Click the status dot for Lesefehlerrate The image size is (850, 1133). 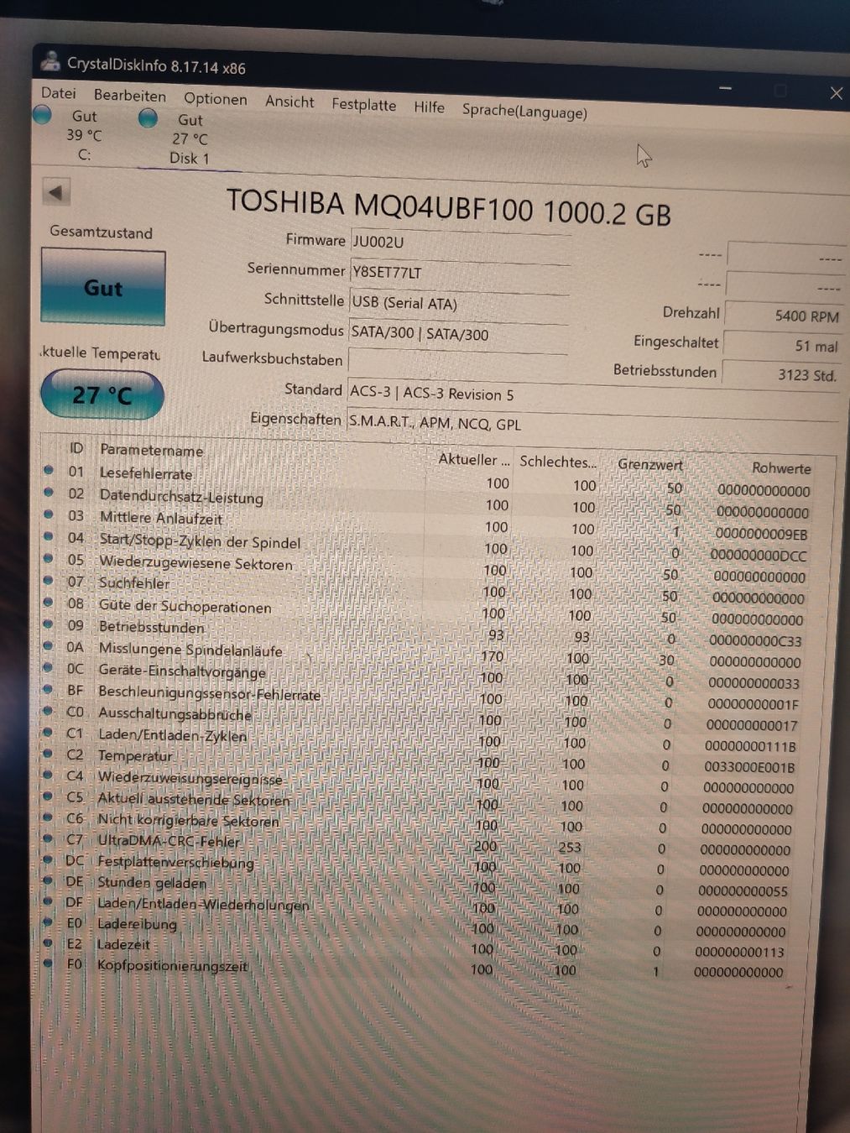click(49, 470)
